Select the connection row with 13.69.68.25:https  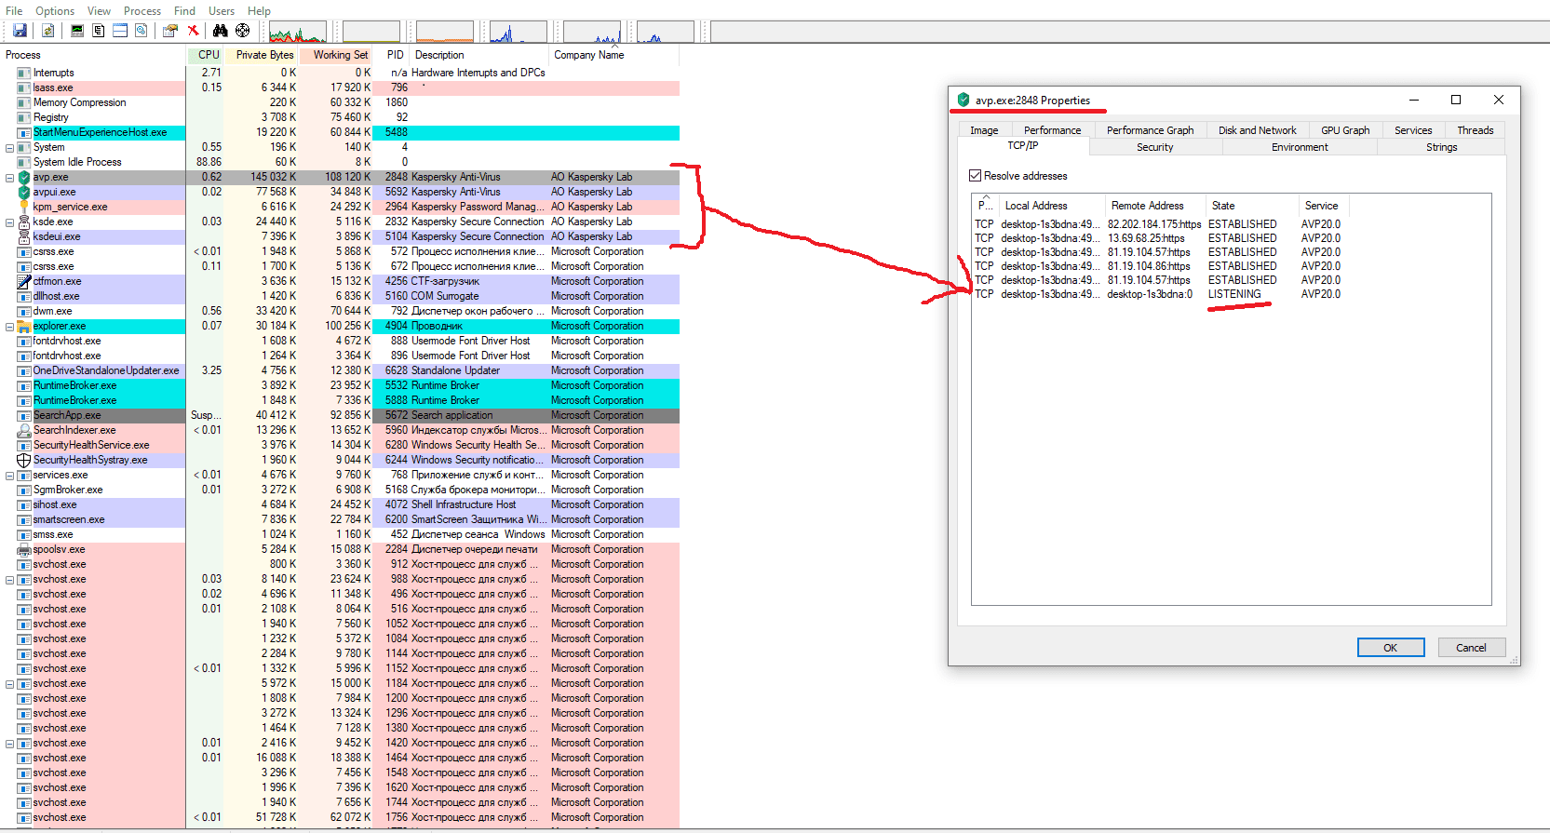1159,238
